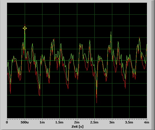155x130 pixels.
Task: Click the 1.5m time axis label
Action: click(59, 122)
